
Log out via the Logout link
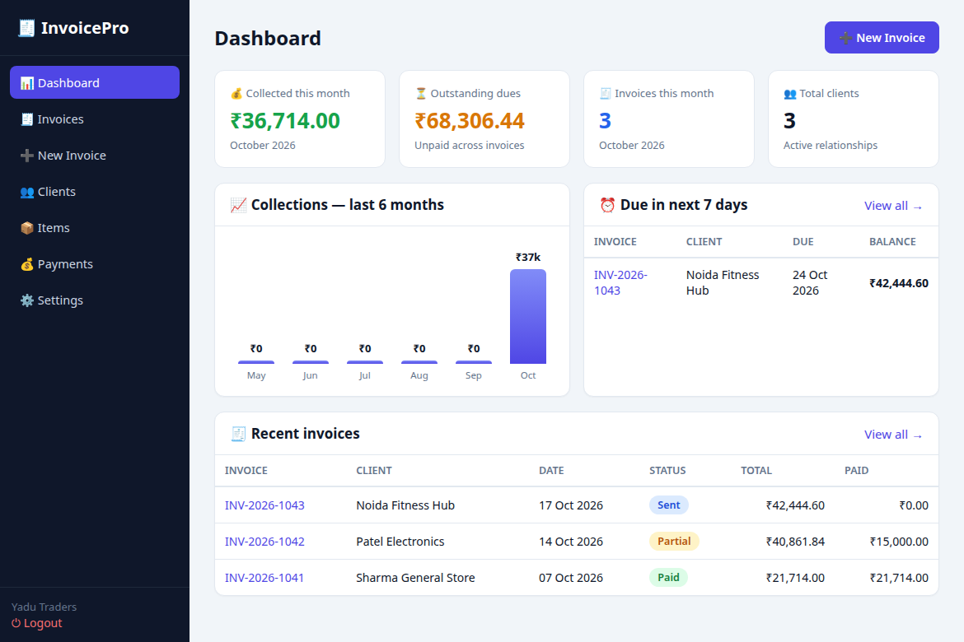click(x=37, y=623)
